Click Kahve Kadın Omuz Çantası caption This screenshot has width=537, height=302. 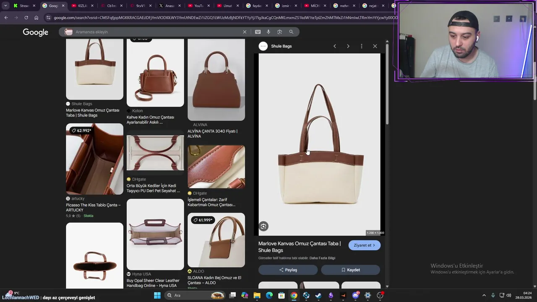(150, 120)
